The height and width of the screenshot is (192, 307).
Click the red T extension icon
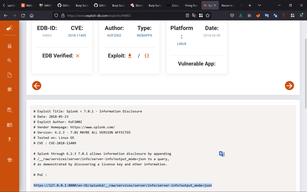284,16
